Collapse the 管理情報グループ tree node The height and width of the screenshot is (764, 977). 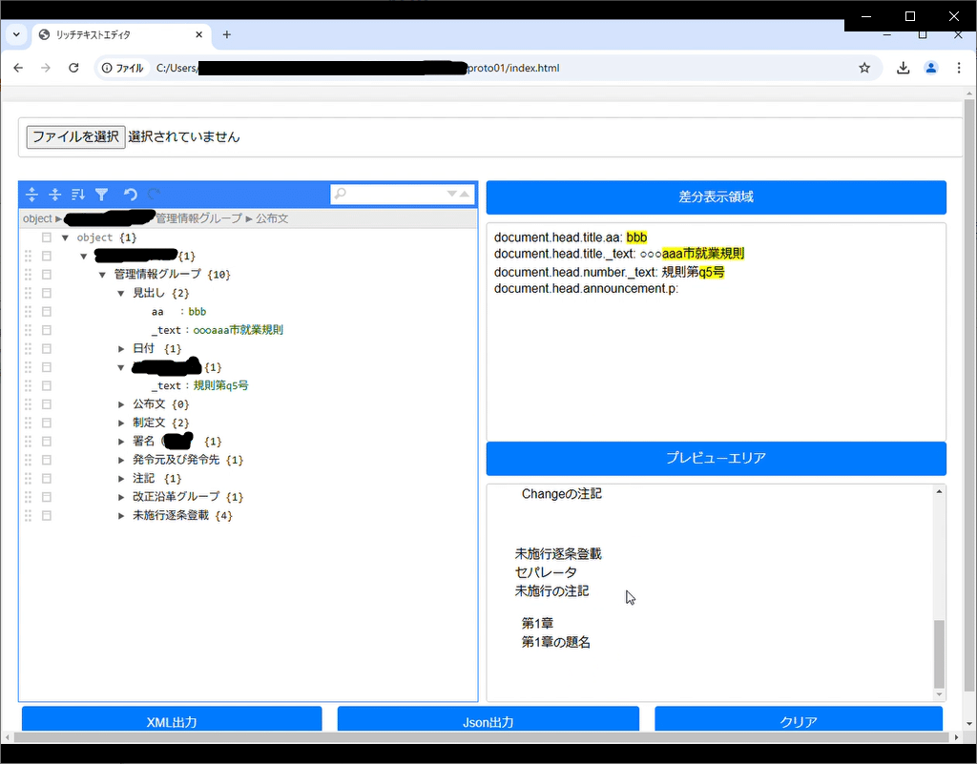coord(102,274)
